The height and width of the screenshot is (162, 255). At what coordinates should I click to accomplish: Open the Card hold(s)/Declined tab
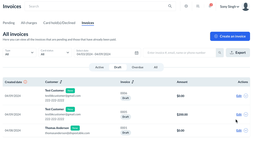[59, 23]
